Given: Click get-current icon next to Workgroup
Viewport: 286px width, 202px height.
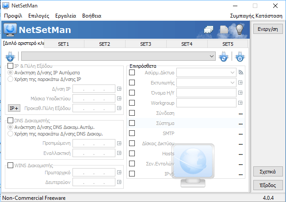Looking at the screenshot, I should click(x=240, y=103).
